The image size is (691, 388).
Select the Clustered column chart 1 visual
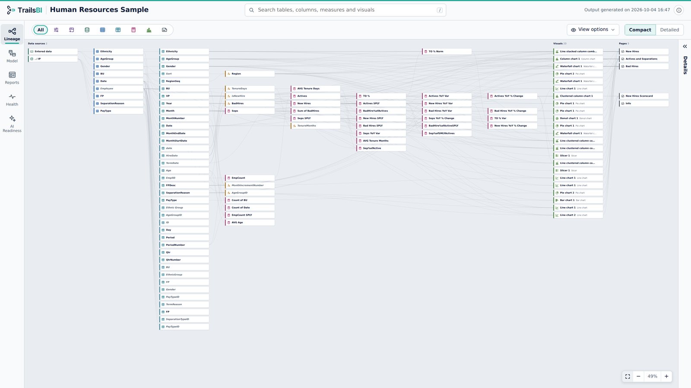pyautogui.click(x=578, y=96)
